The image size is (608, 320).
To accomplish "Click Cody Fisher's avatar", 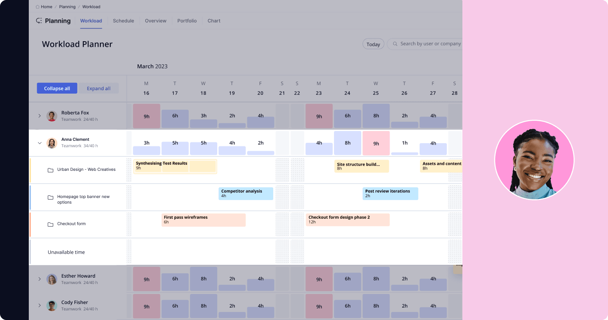I will [x=52, y=306].
